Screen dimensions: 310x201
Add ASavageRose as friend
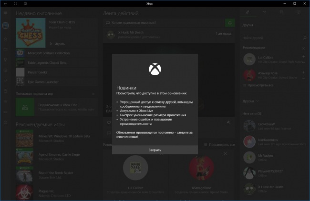[x=303, y=72]
